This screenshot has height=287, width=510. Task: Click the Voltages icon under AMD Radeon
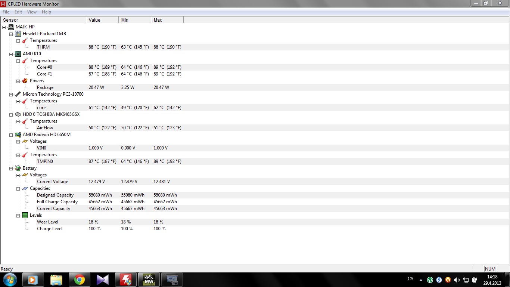(25, 141)
